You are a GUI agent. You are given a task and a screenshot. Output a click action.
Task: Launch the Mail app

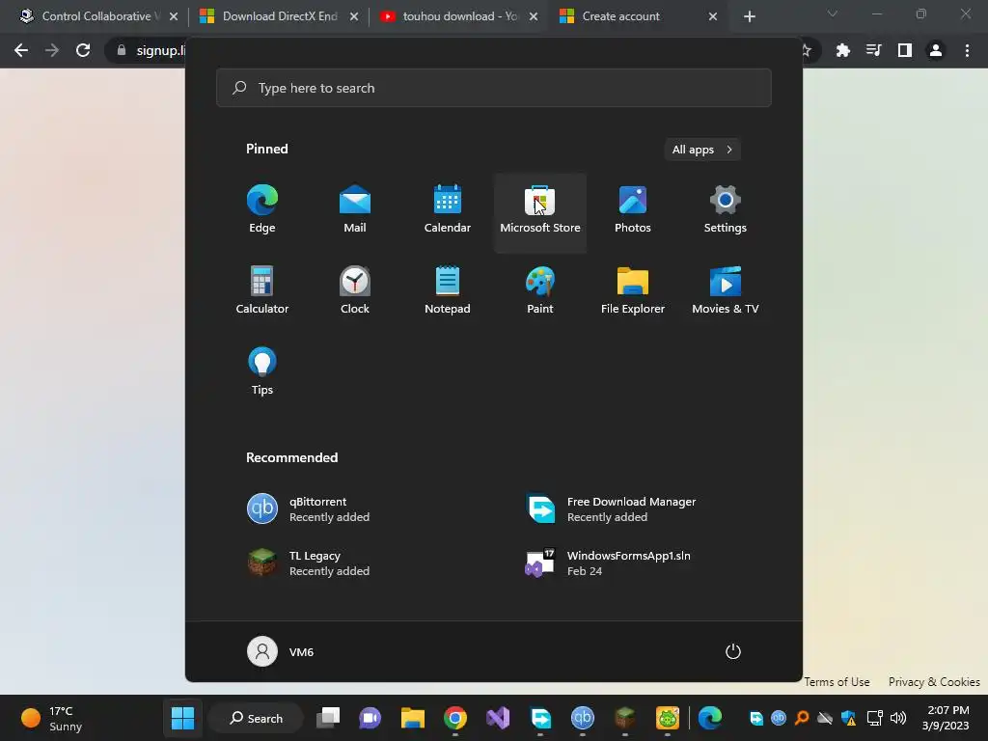(355, 210)
